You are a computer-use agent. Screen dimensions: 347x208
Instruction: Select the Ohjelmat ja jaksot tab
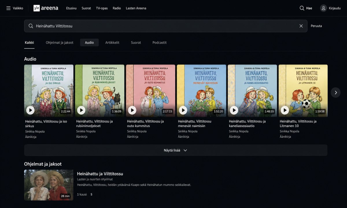(x=60, y=42)
